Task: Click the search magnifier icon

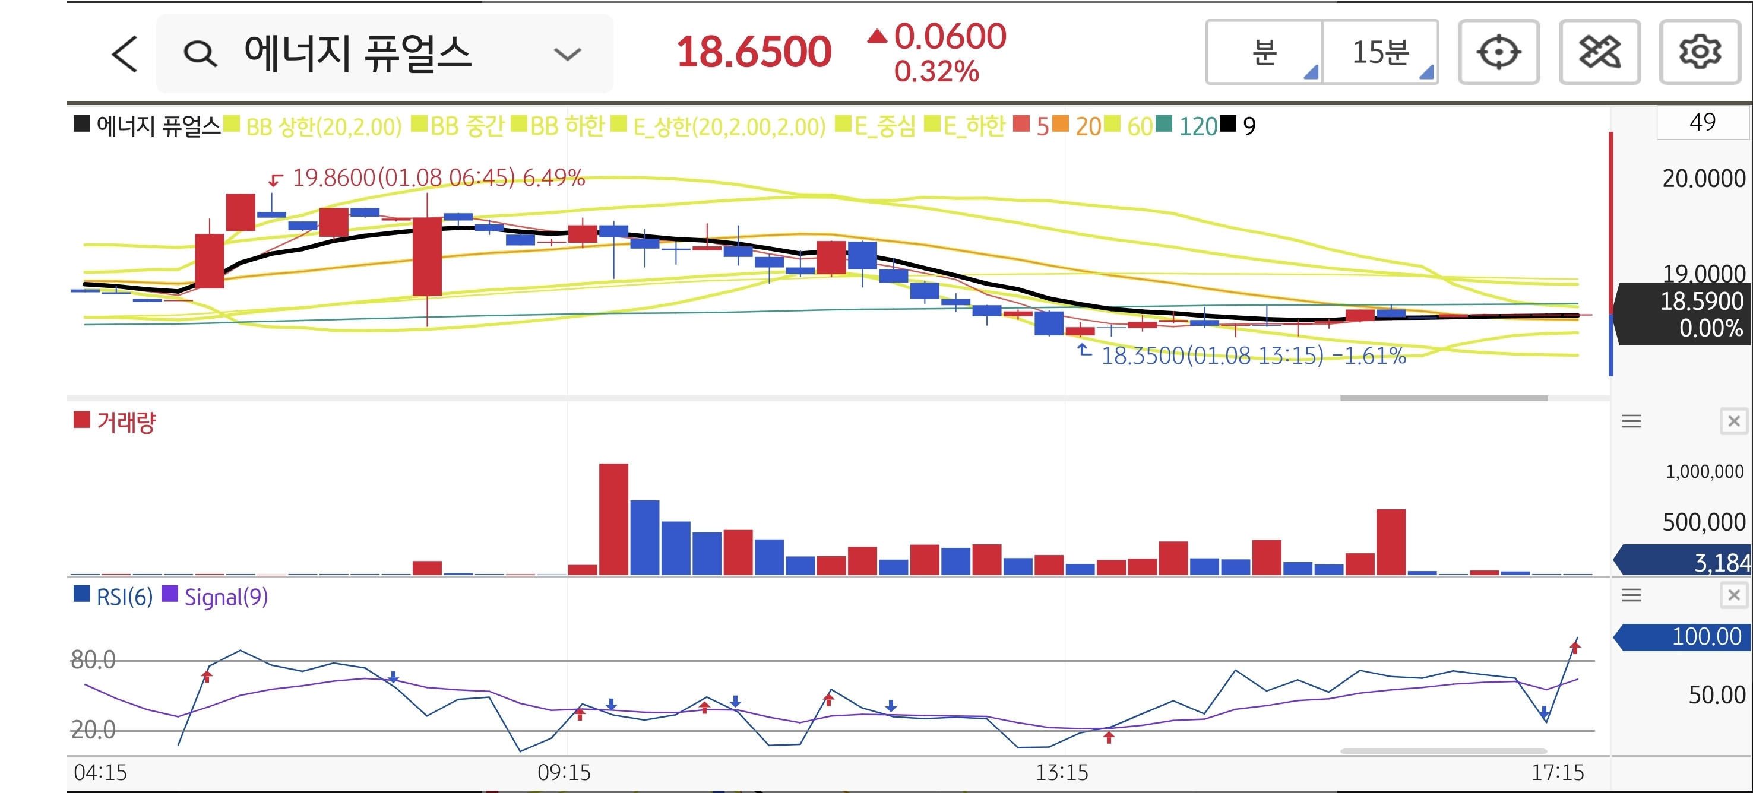Action: click(x=200, y=54)
